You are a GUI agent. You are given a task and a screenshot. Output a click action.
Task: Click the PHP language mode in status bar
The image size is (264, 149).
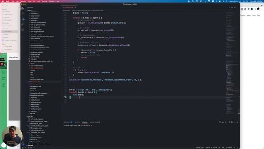[x=223, y=148]
